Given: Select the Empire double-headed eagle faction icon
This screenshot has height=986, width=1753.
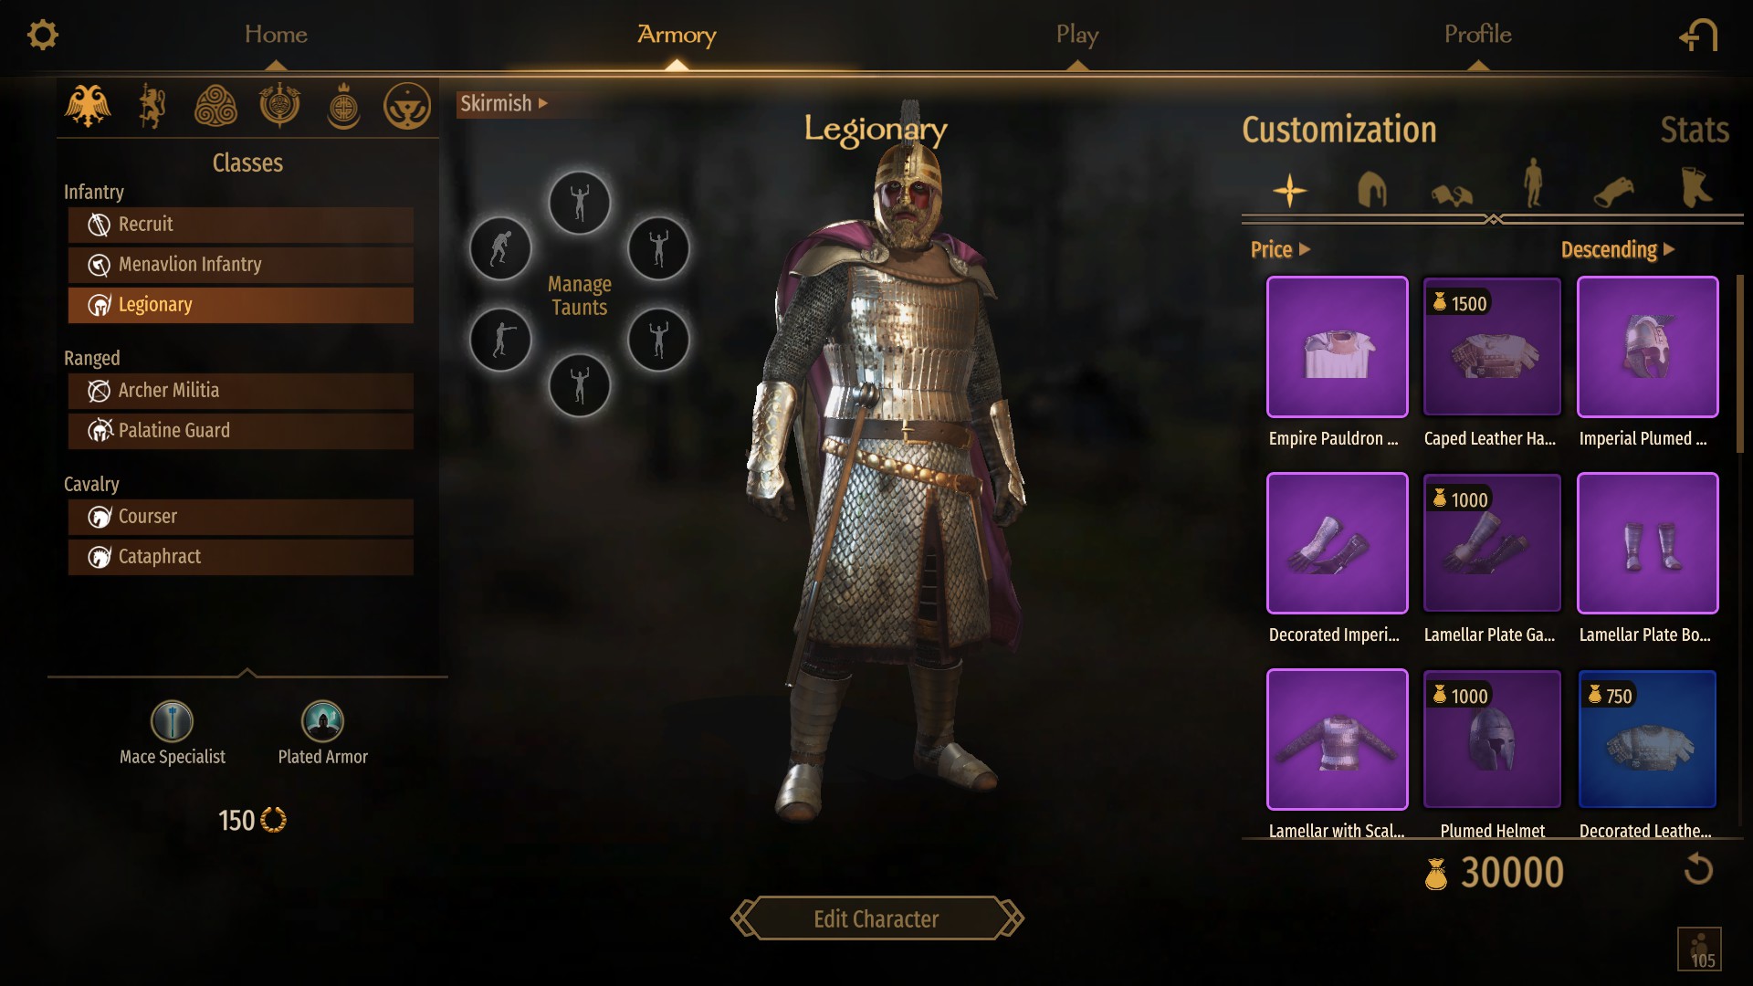Looking at the screenshot, I should [88, 106].
